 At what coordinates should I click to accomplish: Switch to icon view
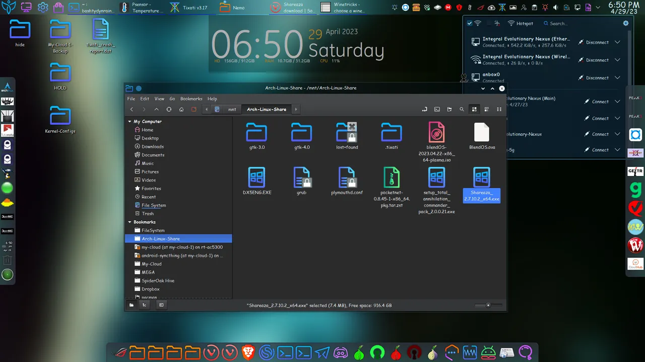tap(474, 109)
